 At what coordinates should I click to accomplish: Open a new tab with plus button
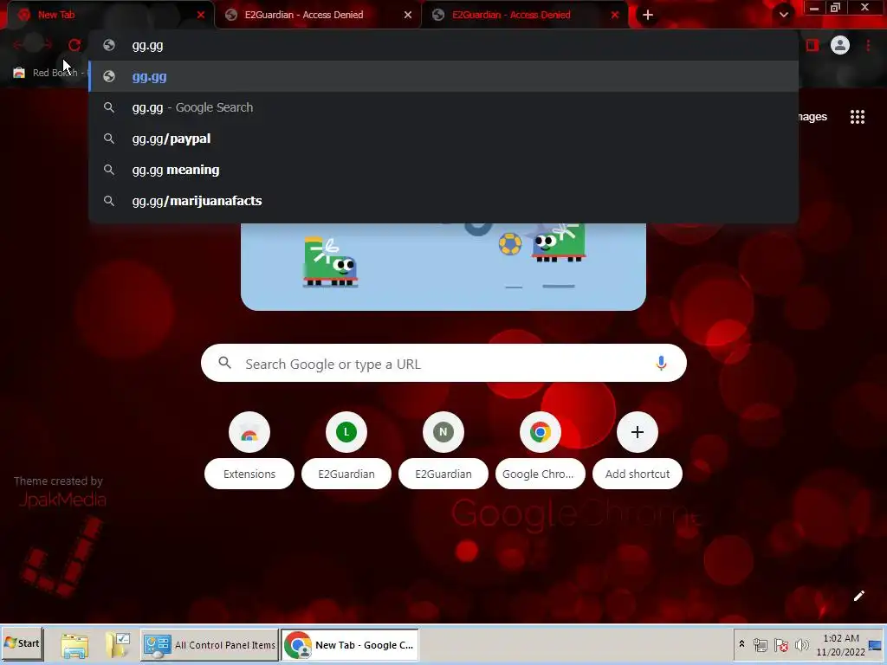coord(648,16)
